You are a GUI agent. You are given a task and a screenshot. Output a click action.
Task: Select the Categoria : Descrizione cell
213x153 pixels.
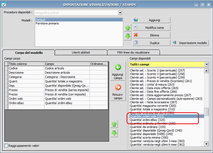point(67,77)
